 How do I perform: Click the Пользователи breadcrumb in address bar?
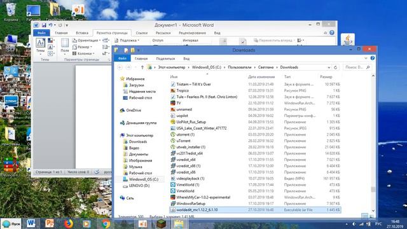point(240,67)
